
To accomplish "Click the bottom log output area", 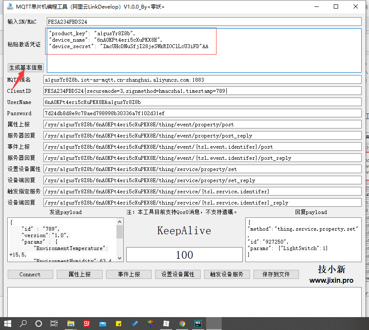I will (x=185, y=302).
